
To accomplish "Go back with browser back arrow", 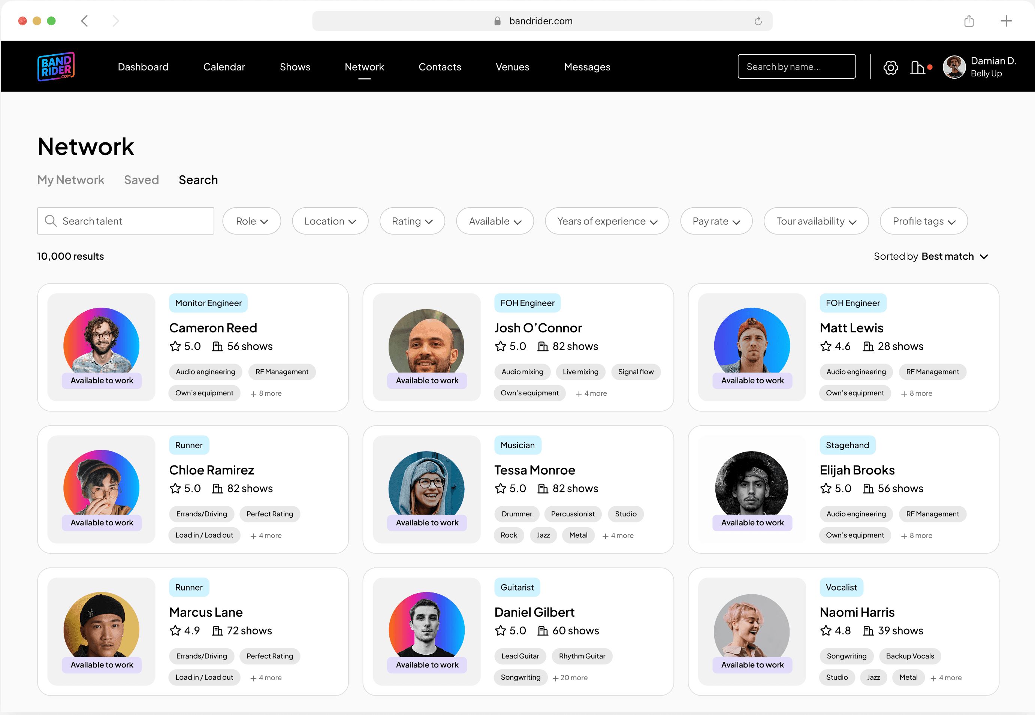I will tap(85, 21).
